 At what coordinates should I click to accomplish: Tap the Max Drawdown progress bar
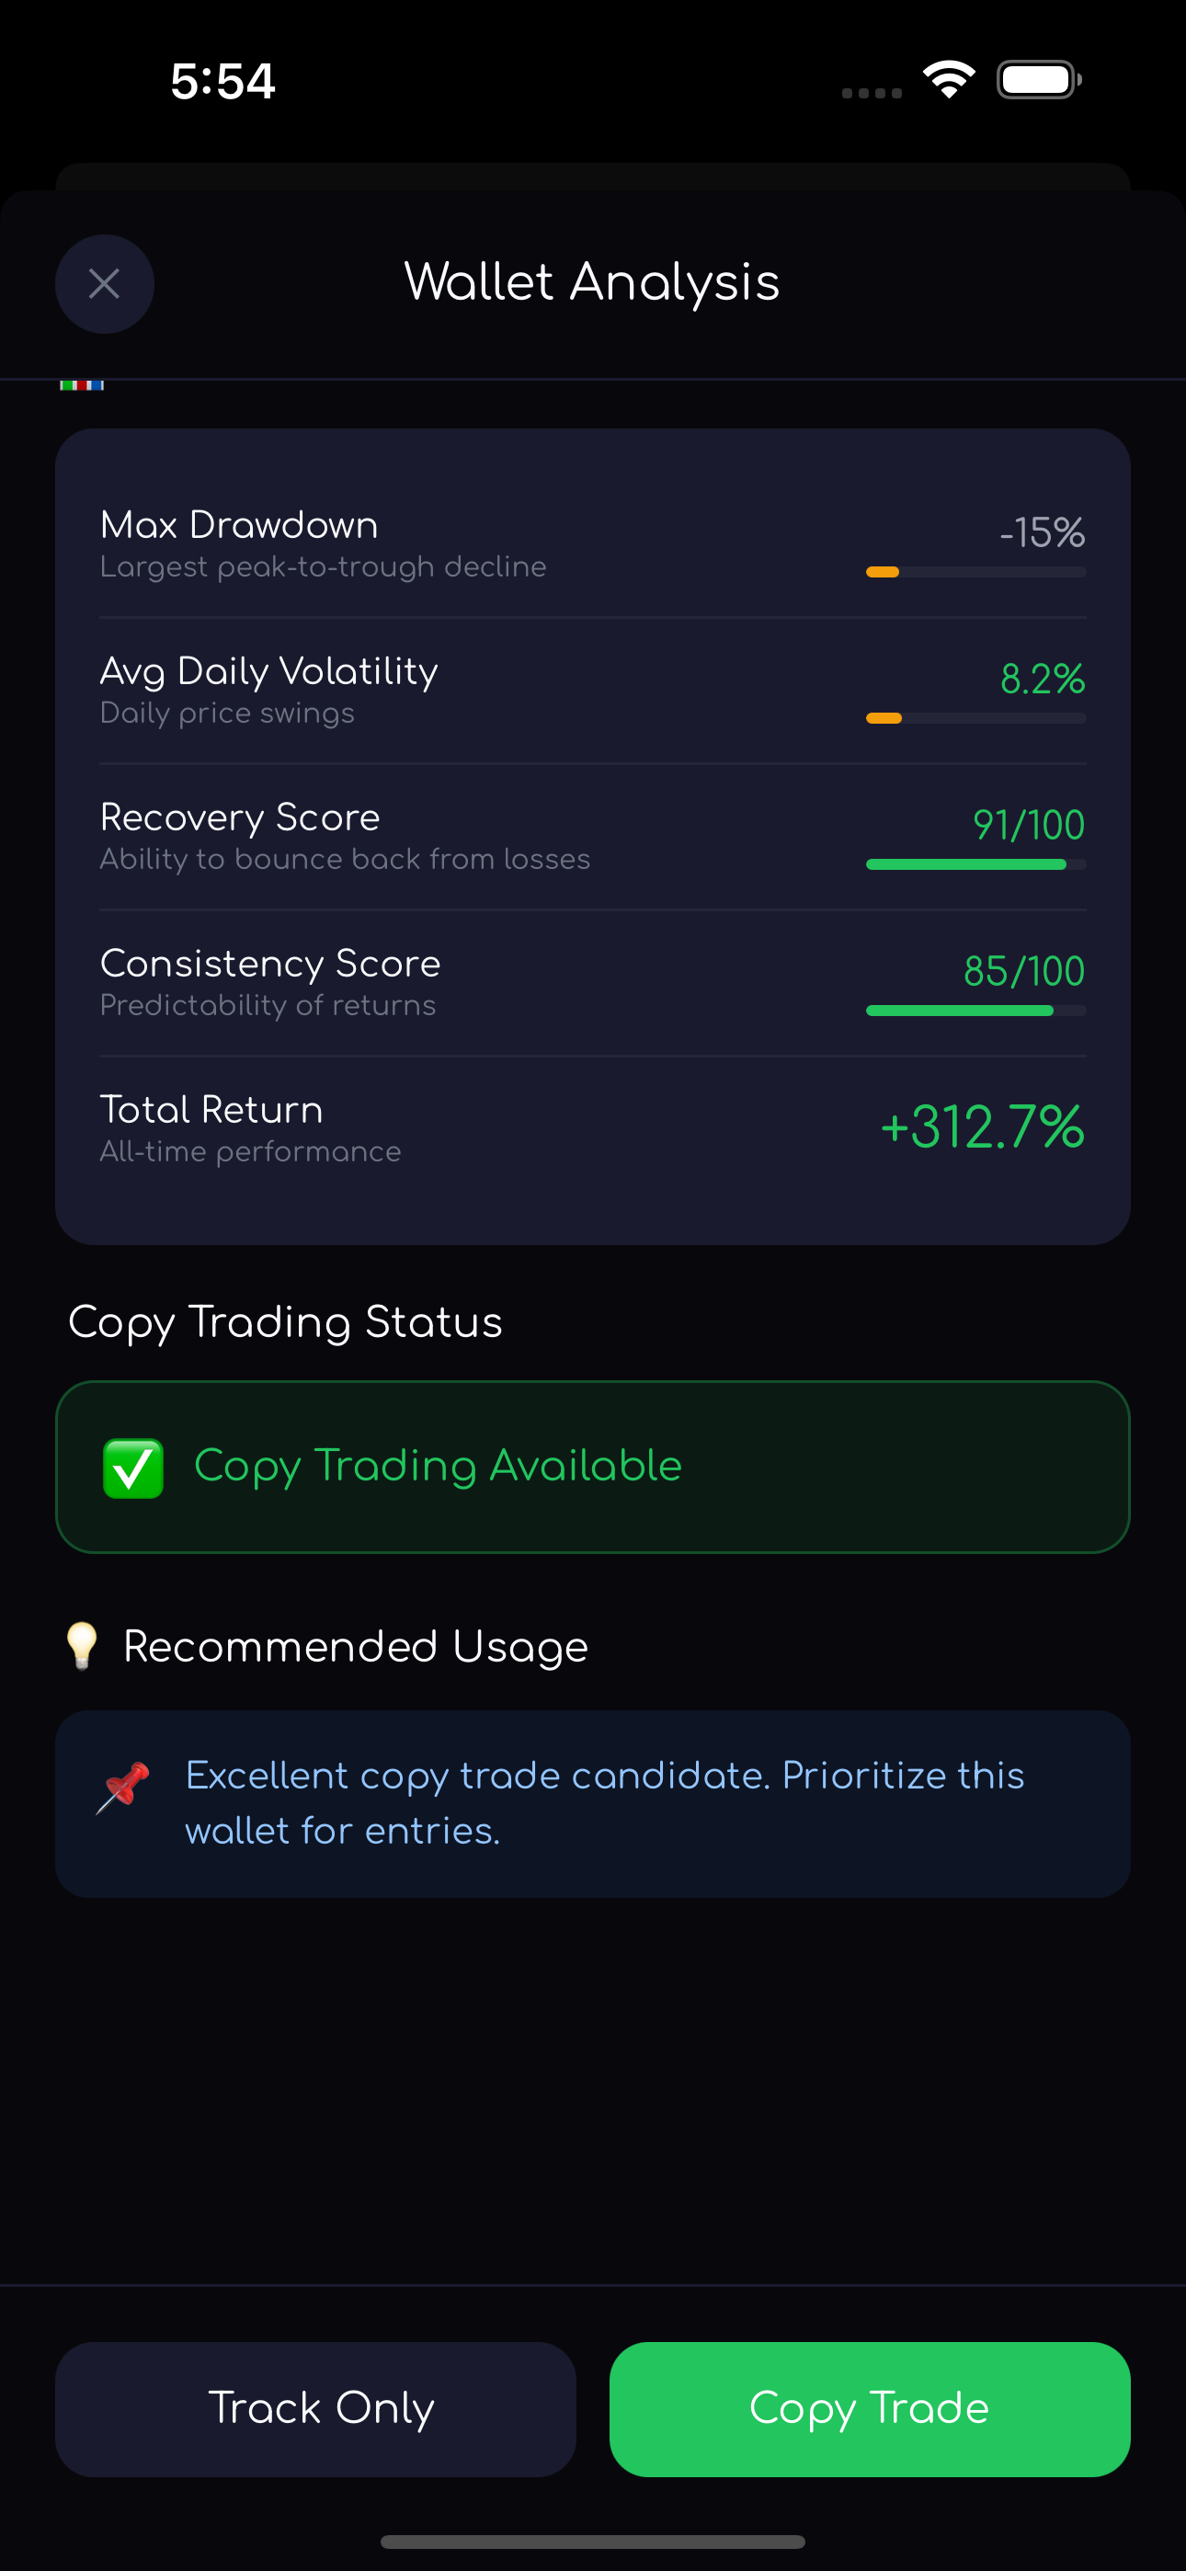coord(975,572)
